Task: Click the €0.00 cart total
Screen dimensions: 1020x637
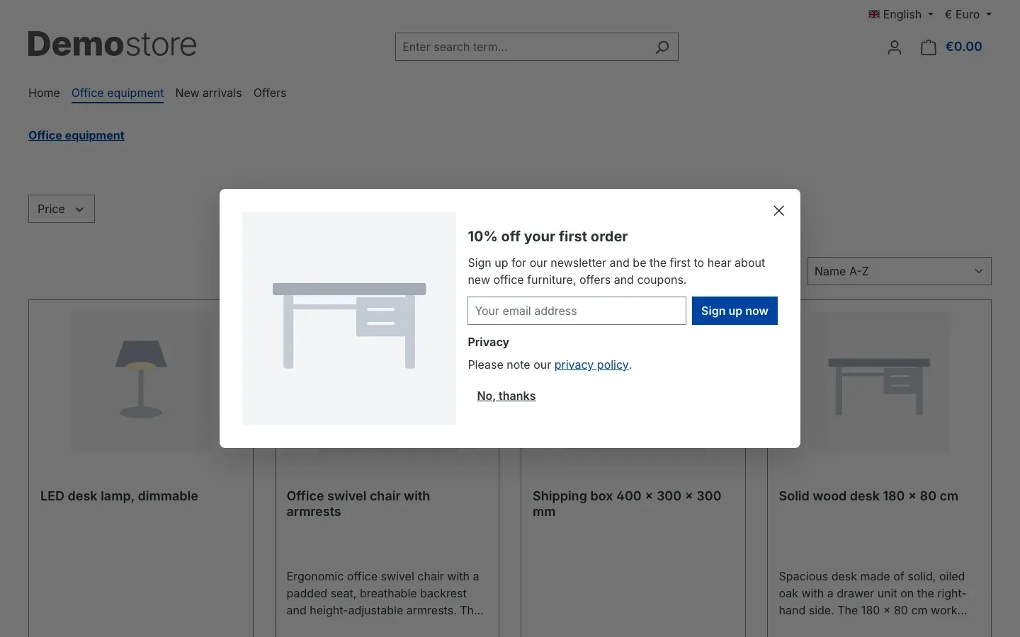Action: pyautogui.click(x=963, y=47)
